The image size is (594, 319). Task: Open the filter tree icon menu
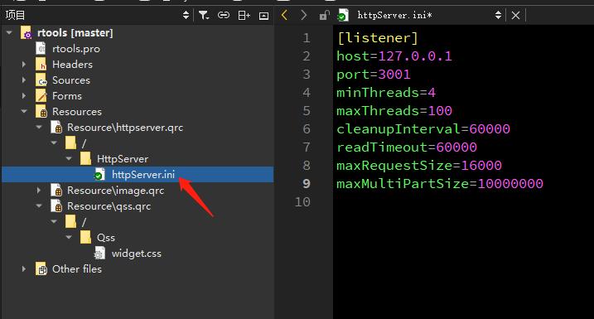[204, 15]
